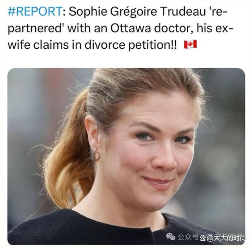Click the woman's nose in the photo

coord(164,159)
